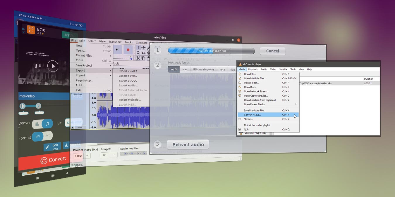Select Audacity's Zoom tool
Screen dimensions: 395x197
coord(138,53)
